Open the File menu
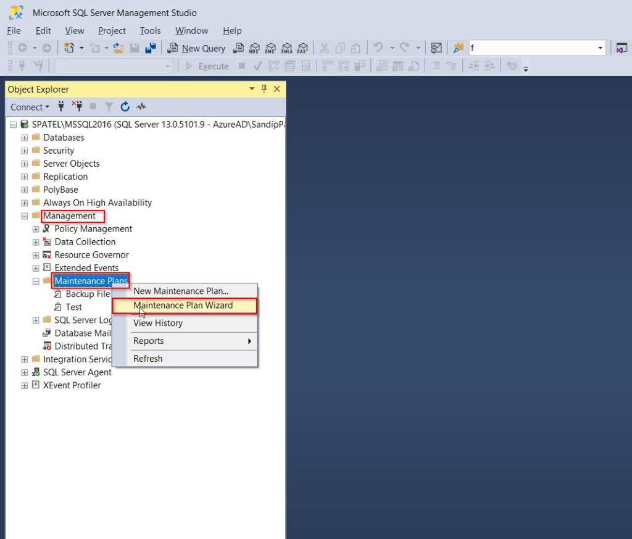The width and height of the screenshot is (632, 539). [14, 31]
